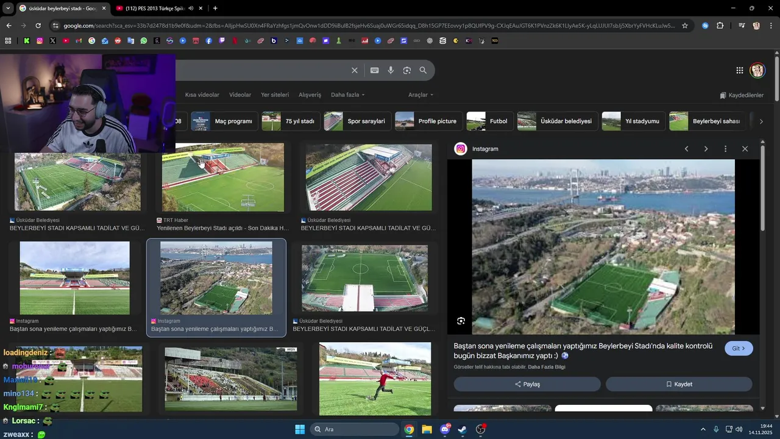Open Google account avatar on page
Image resolution: width=780 pixels, height=439 pixels.
point(757,70)
